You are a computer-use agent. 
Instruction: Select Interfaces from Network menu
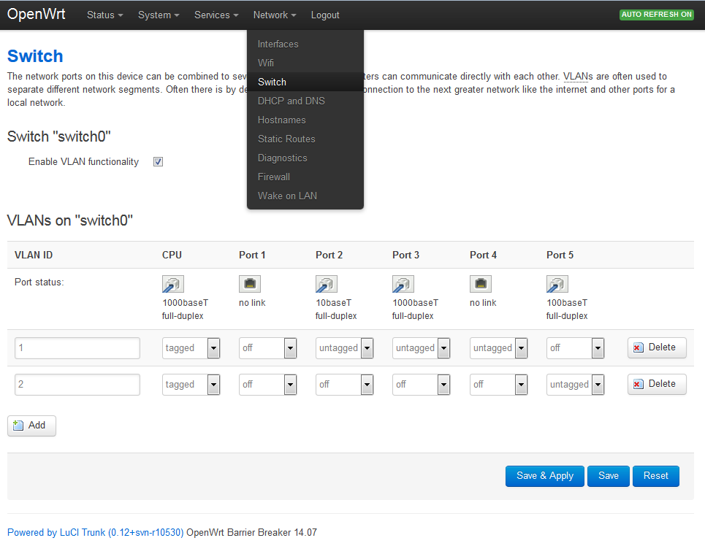tap(305, 44)
